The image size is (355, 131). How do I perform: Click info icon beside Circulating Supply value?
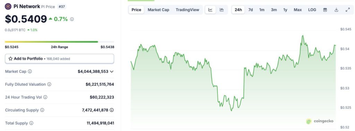click(x=112, y=110)
